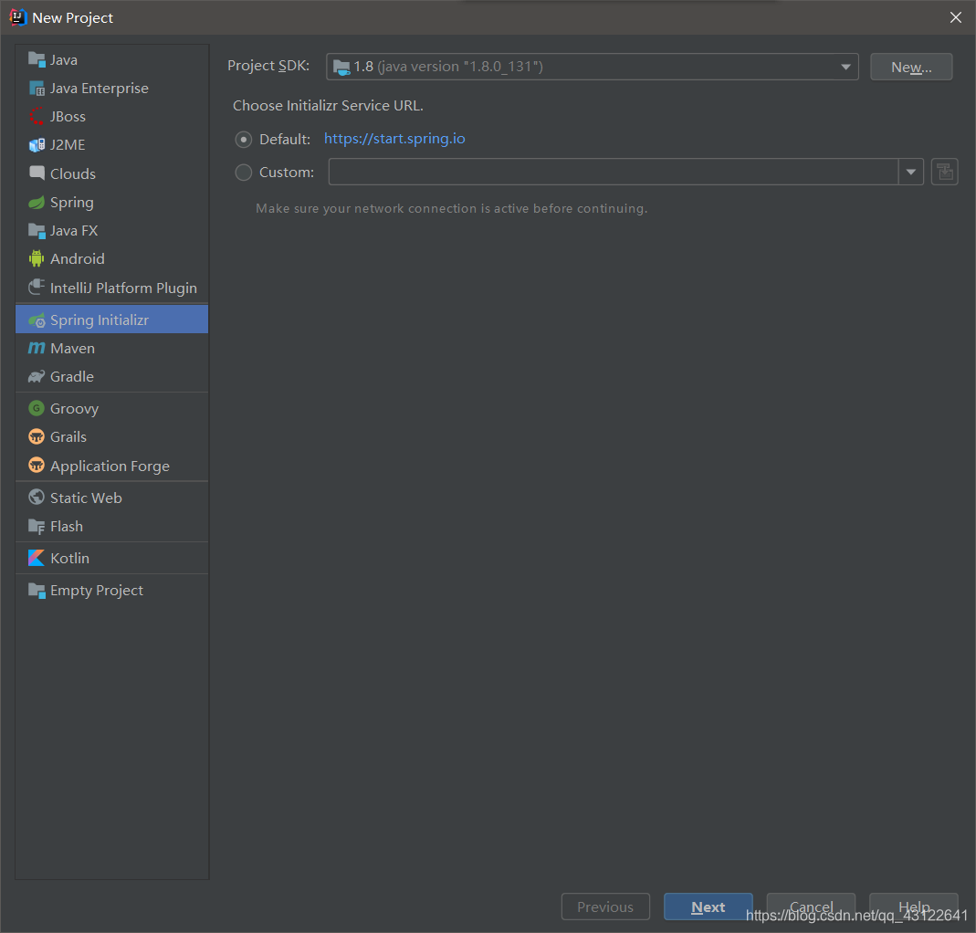This screenshot has width=976, height=933.
Task: Select Groovy list entry text
Action: [x=74, y=409]
